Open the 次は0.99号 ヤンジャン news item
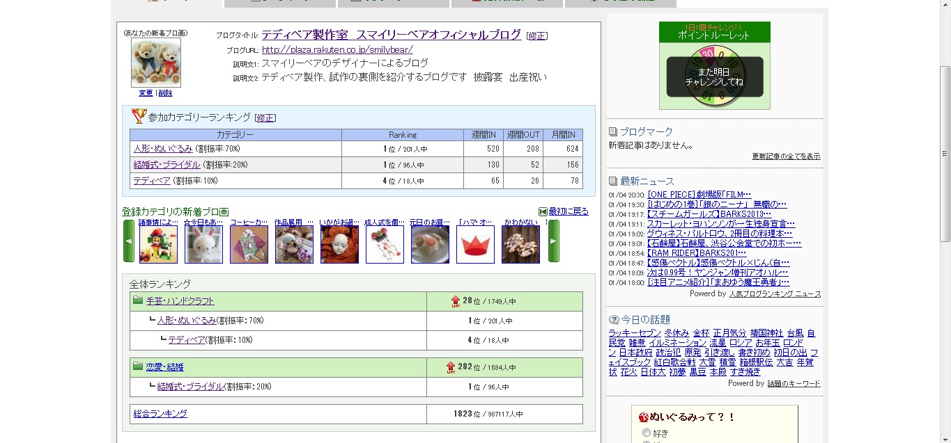 pyautogui.click(x=718, y=273)
